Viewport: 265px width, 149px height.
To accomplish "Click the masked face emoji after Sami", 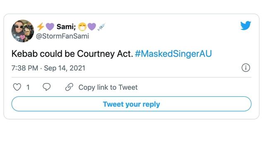I will point(82,26).
